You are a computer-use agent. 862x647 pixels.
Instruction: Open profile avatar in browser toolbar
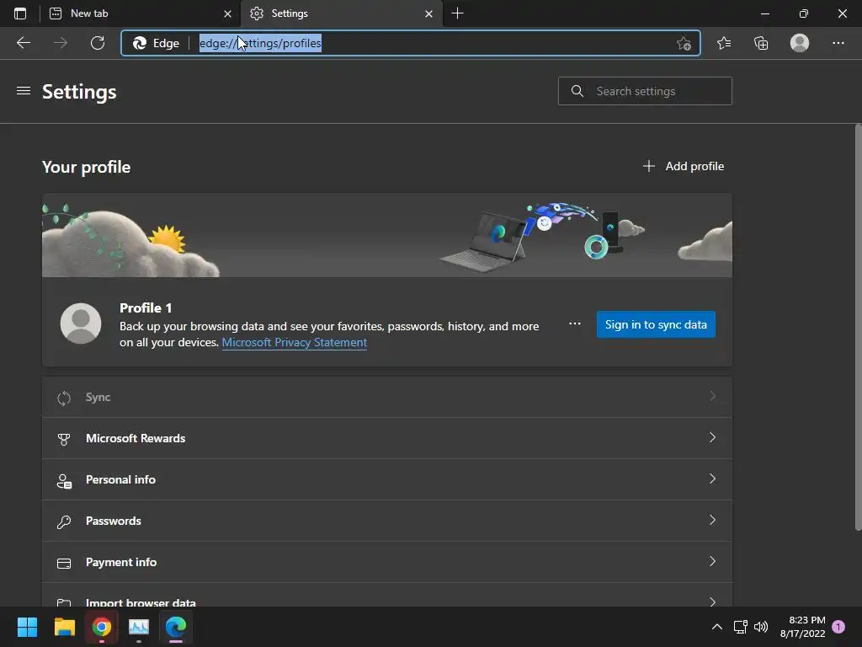pyautogui.click(x=800, y=43)
